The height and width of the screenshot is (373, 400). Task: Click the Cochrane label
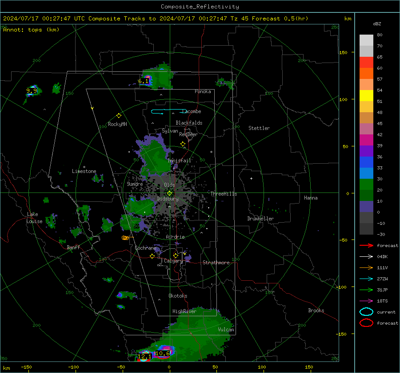pos(145,248)
